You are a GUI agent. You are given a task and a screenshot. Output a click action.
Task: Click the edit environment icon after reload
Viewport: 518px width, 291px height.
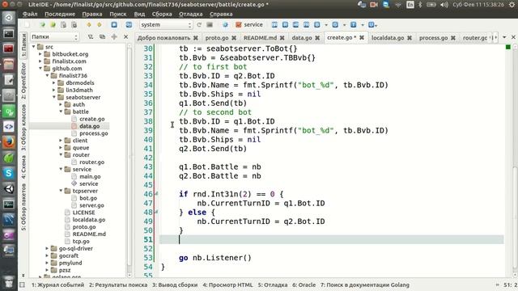pos(210,25)
